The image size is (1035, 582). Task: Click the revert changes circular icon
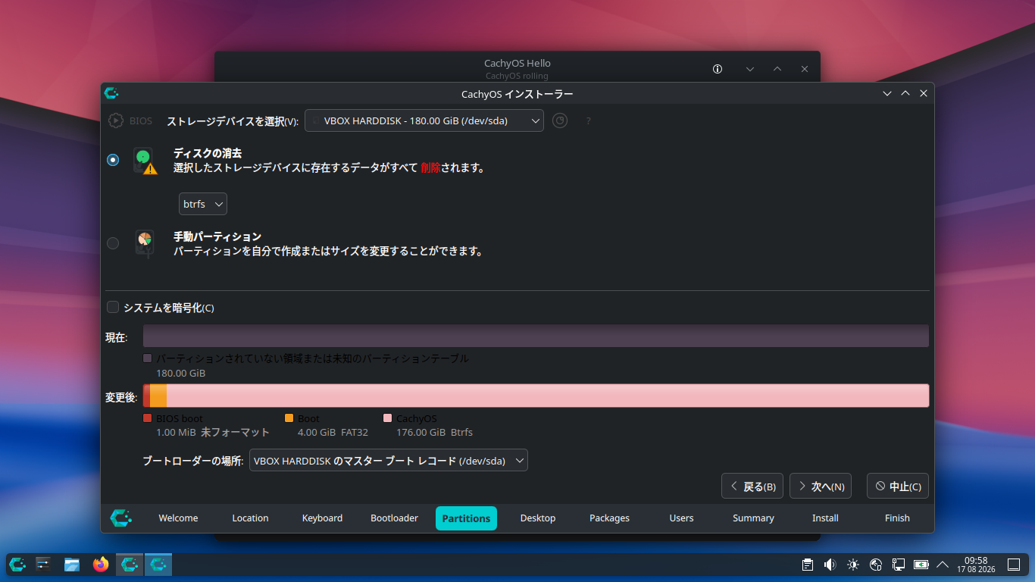click(560, 120)
